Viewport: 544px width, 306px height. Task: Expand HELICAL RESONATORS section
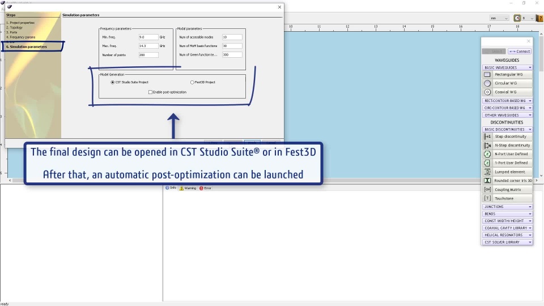coord(507,235)
